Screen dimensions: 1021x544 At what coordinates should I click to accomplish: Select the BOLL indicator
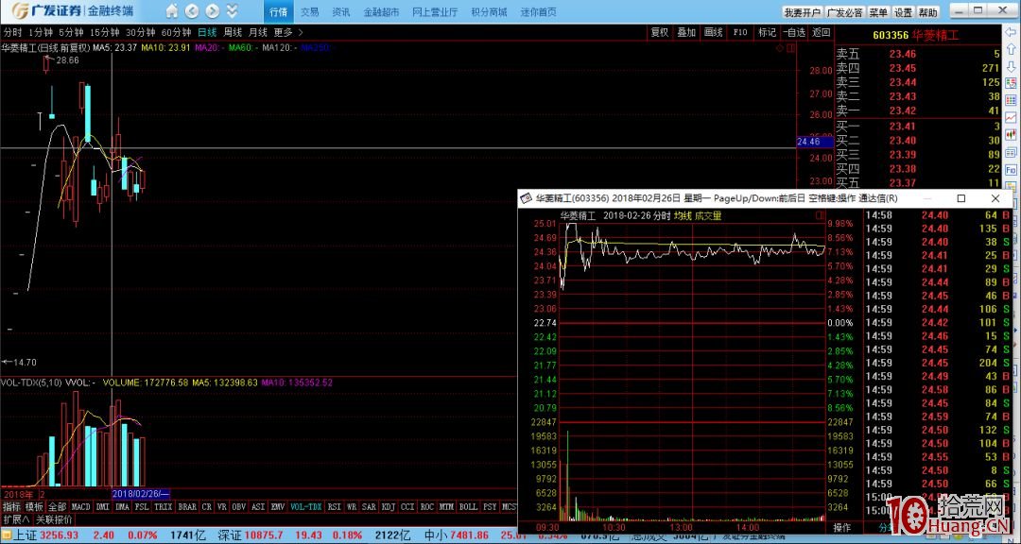468,507
